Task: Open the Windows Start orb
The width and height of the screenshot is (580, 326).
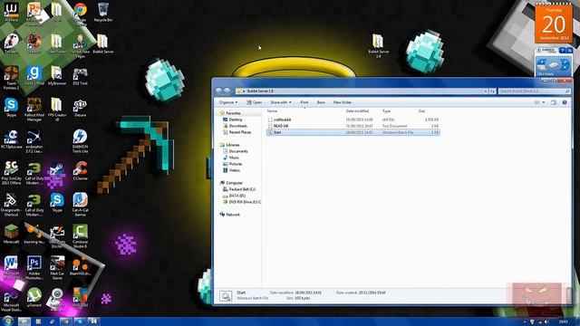Action: (7, 321)
